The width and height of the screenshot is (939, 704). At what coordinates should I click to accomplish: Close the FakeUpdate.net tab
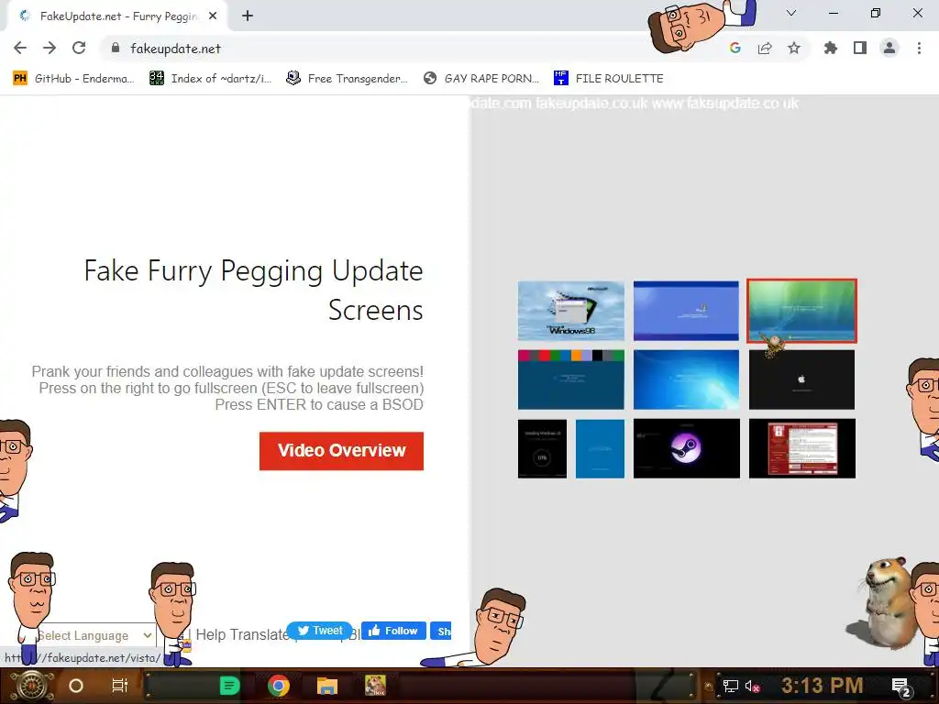click(x=213, y=16)
